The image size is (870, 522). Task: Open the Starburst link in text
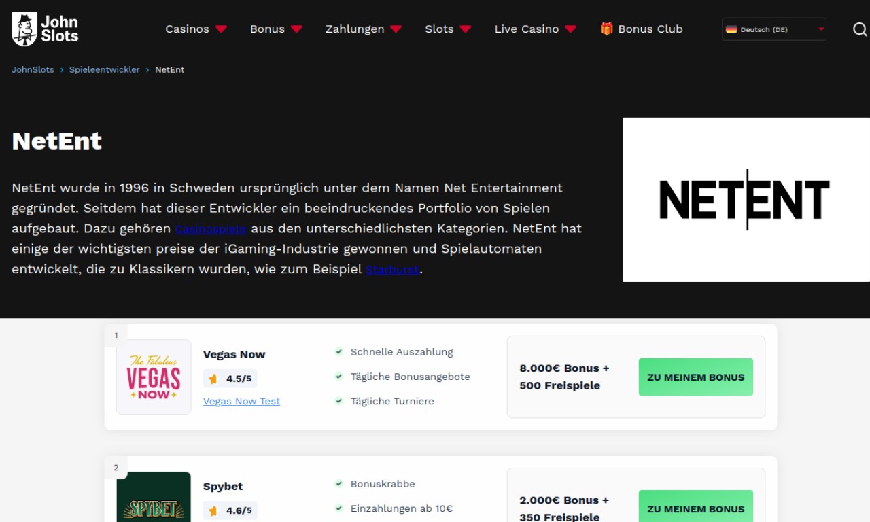click(x=392, y=269)
